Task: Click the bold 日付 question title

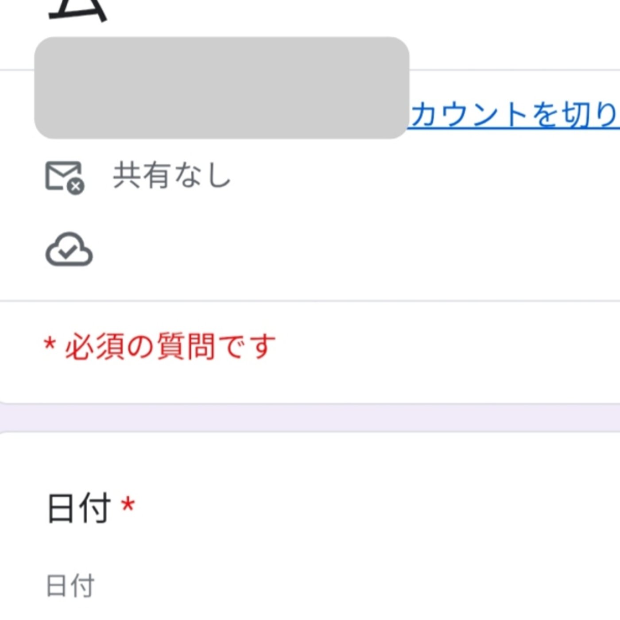Action: (79, 508)
